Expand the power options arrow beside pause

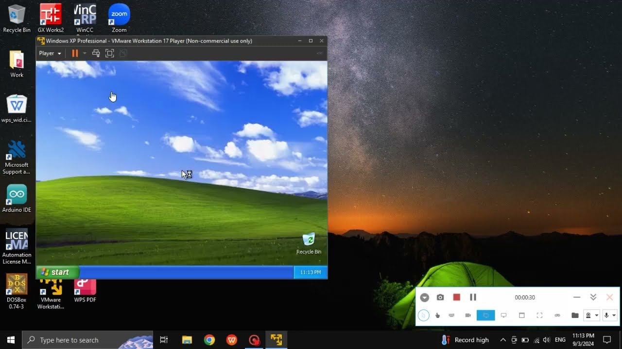click(x=85, y=53)
